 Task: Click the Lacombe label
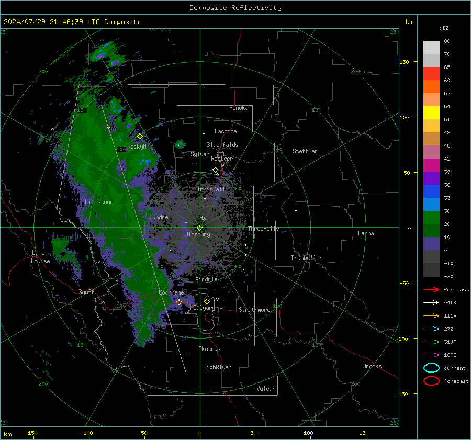(226, 131)
